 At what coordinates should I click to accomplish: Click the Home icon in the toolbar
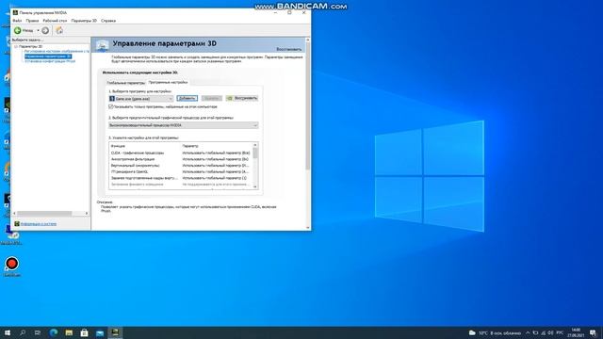click(x=59, y=30)
